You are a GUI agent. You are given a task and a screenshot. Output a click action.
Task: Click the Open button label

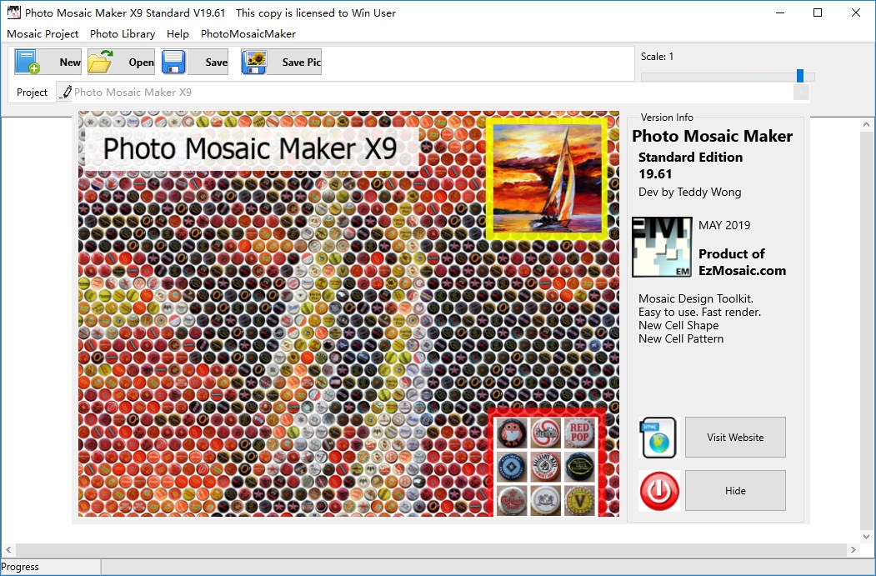point(142,62)
